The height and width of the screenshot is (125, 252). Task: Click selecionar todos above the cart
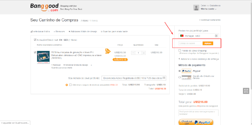tap(40, 32)
